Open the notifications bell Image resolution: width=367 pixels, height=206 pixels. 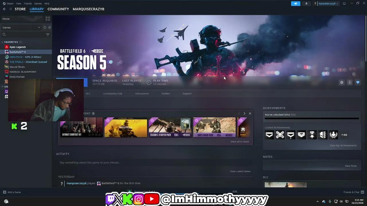click(x=306, y=3)
